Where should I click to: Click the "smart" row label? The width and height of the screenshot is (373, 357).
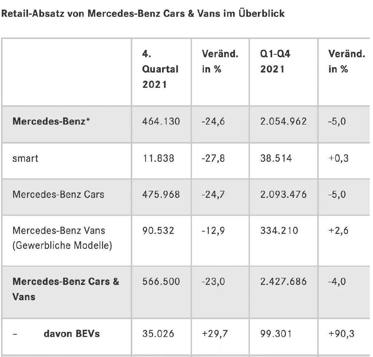coord(25,158)
